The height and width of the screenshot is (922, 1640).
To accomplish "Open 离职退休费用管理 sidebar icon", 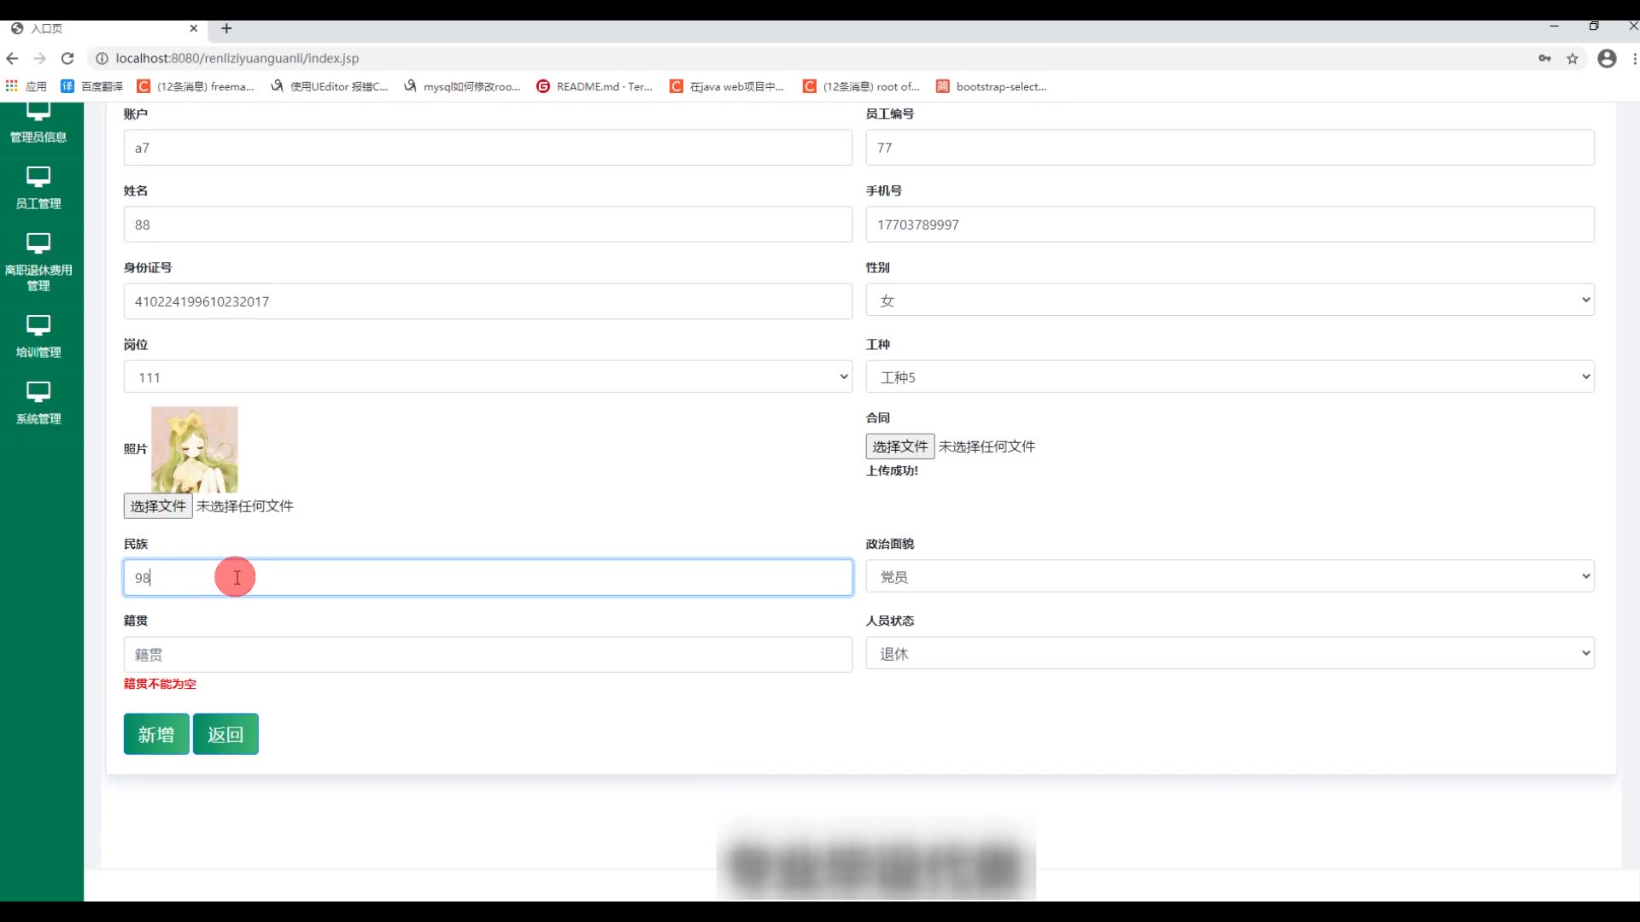I will tap(38, 244).
